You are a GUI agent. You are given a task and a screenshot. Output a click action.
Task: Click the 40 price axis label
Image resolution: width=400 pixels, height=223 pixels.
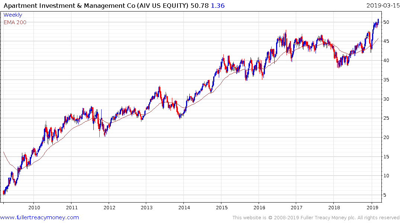coord(386,61)
